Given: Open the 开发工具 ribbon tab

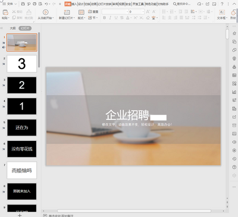Looking at the screenshot, I should pos(138,4).
